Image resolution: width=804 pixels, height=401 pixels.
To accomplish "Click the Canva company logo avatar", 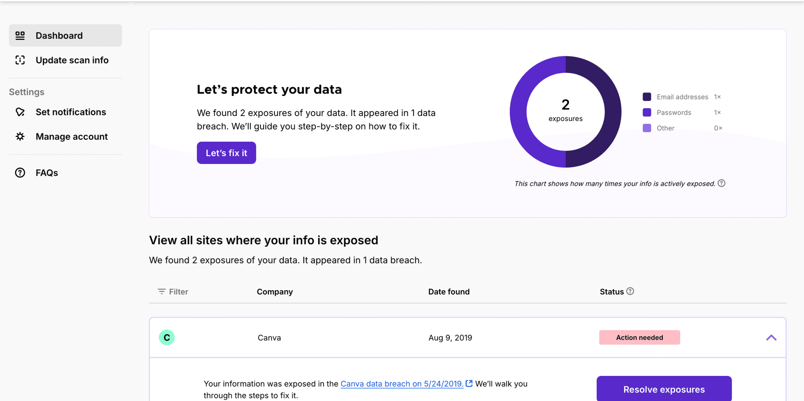I will [166, 338].
